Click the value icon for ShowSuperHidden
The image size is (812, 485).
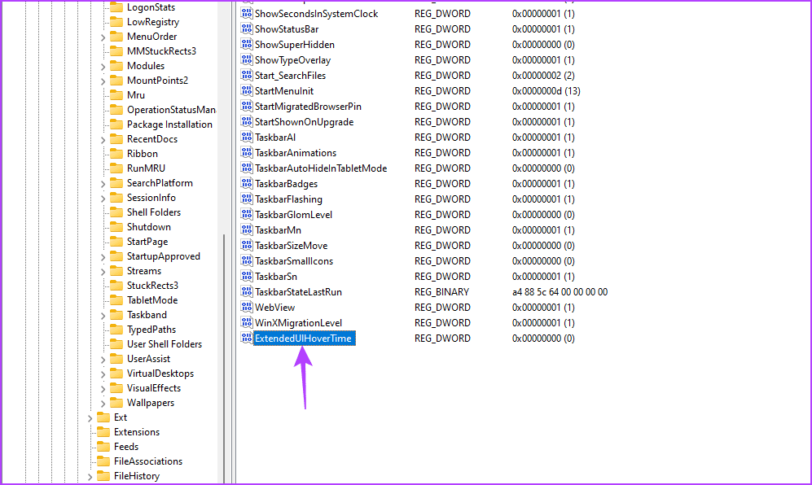click(x=247, y=45)
